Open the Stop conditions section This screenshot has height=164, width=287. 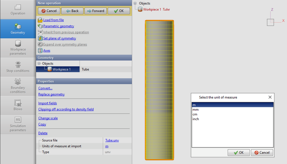pos(18,67)
